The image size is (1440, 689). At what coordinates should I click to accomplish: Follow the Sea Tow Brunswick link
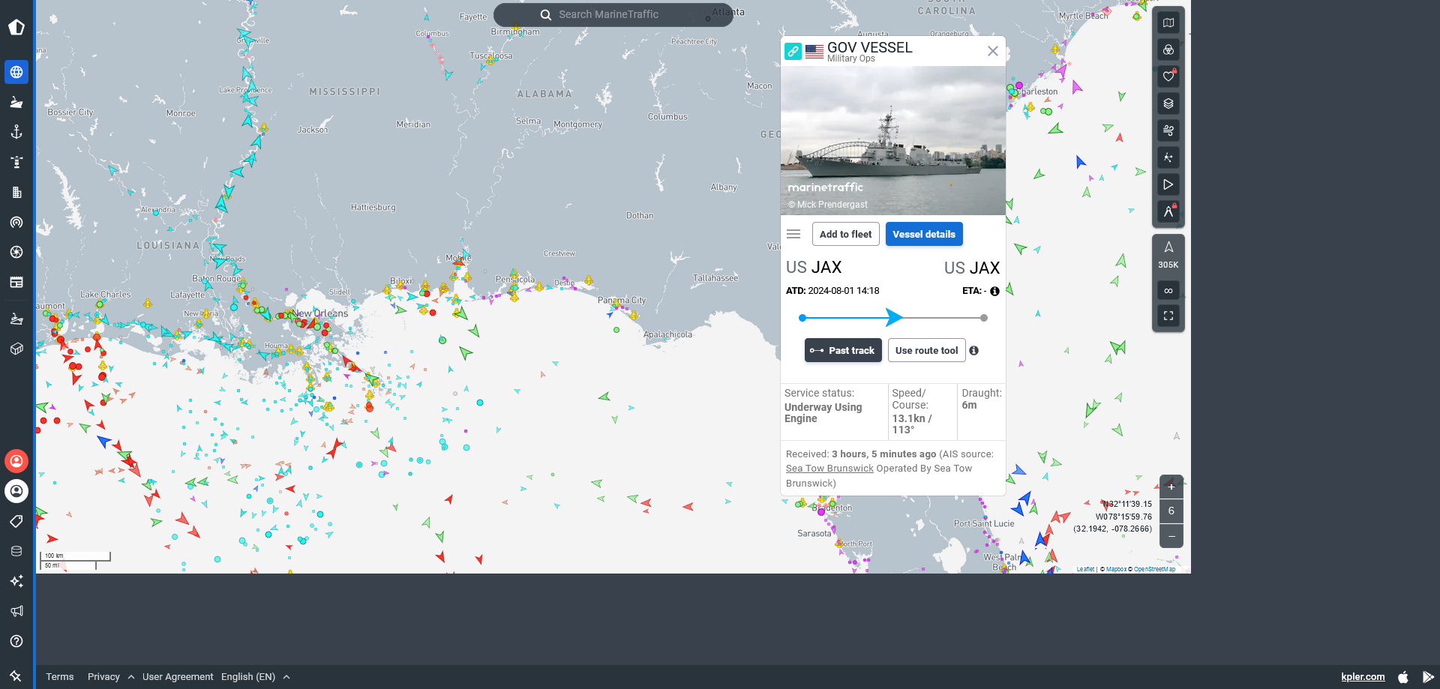coord(829,469)
